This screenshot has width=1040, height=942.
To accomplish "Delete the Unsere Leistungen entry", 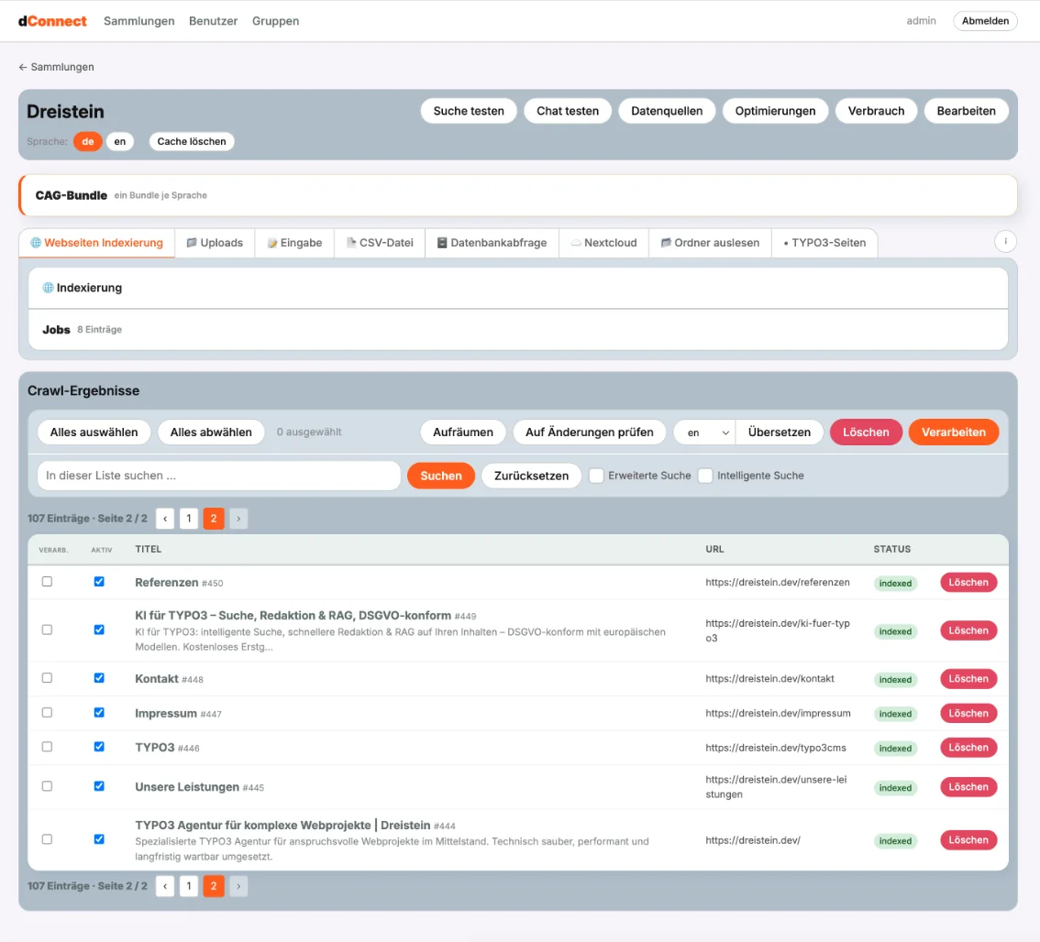I will (968, 787).
